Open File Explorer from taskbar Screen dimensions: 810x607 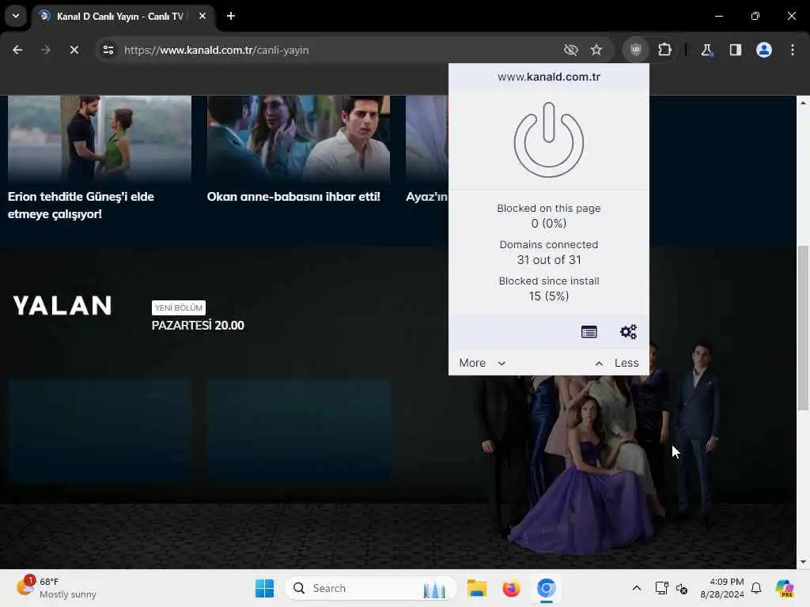tap(477, 588)
